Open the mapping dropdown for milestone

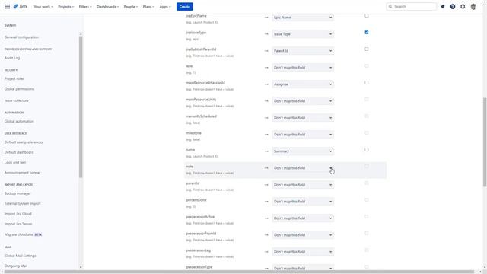tap(303, 135)
